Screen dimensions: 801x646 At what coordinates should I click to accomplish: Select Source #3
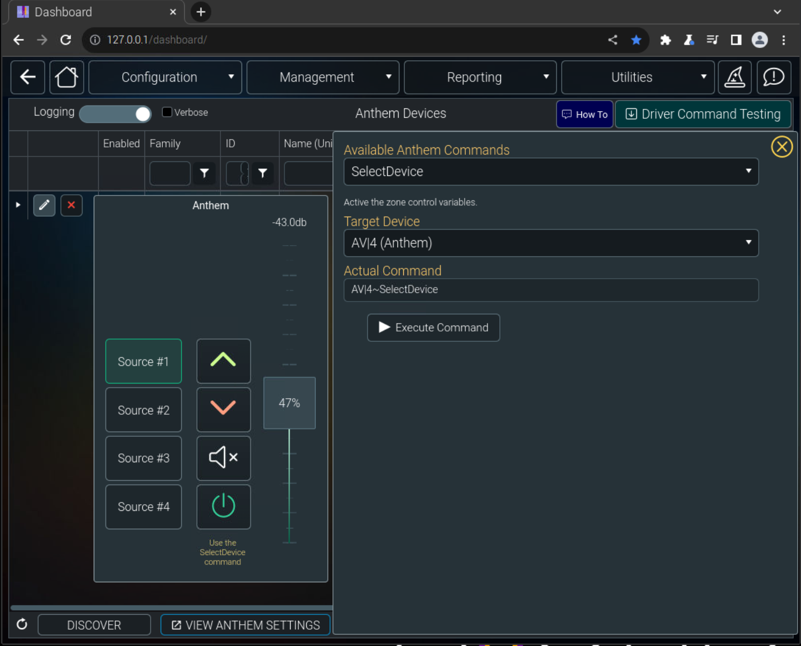143,458
